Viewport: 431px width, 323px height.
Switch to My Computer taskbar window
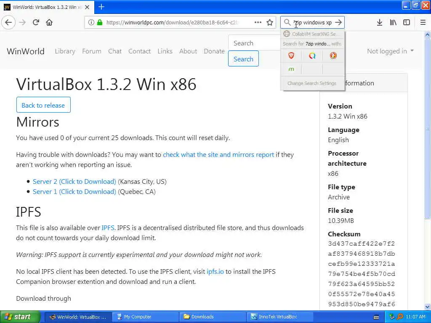pyautogui.click(x=145, y=317)
